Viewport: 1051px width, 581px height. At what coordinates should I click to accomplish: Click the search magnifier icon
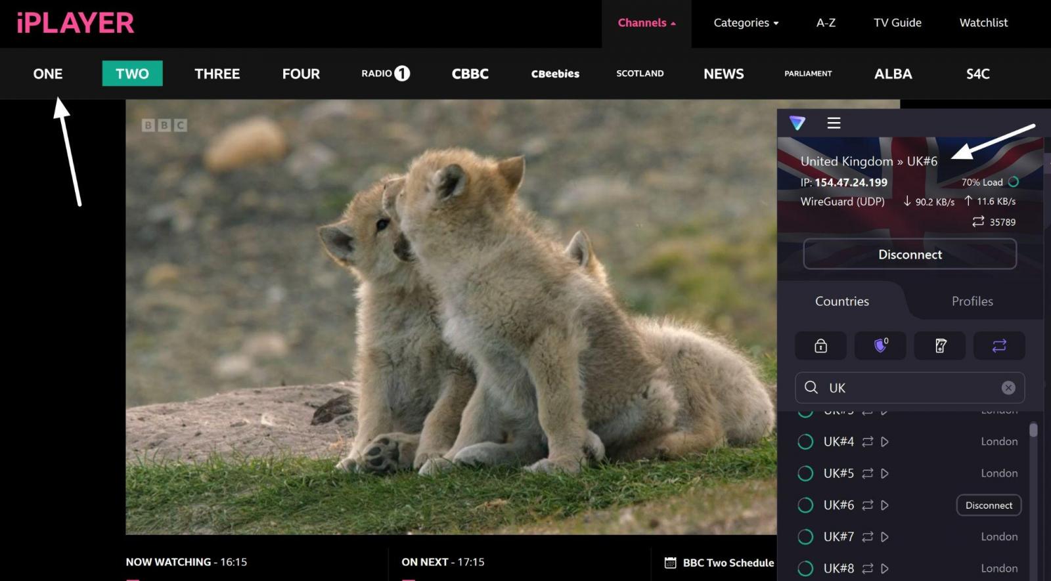coord(811,387)
